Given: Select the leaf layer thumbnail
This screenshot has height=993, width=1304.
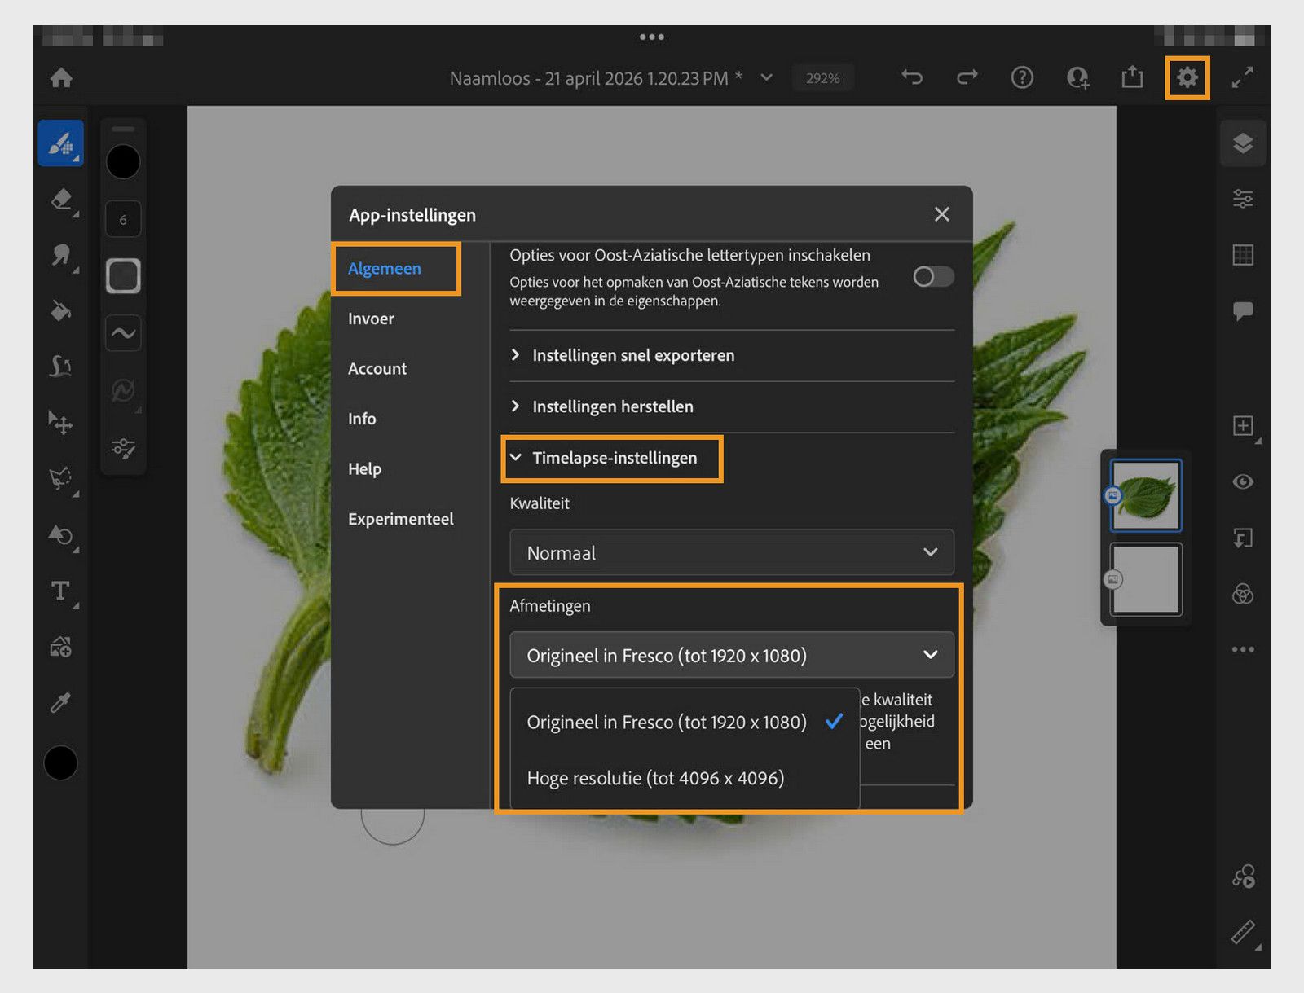Looking at the screenshot, I should click(x=1146, y=495).
